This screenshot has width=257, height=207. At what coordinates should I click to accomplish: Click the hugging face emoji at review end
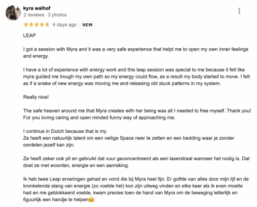91,200
